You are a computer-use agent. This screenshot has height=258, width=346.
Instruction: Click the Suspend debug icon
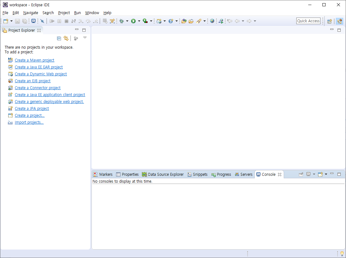pyautogui.click(x=59, y=21)
